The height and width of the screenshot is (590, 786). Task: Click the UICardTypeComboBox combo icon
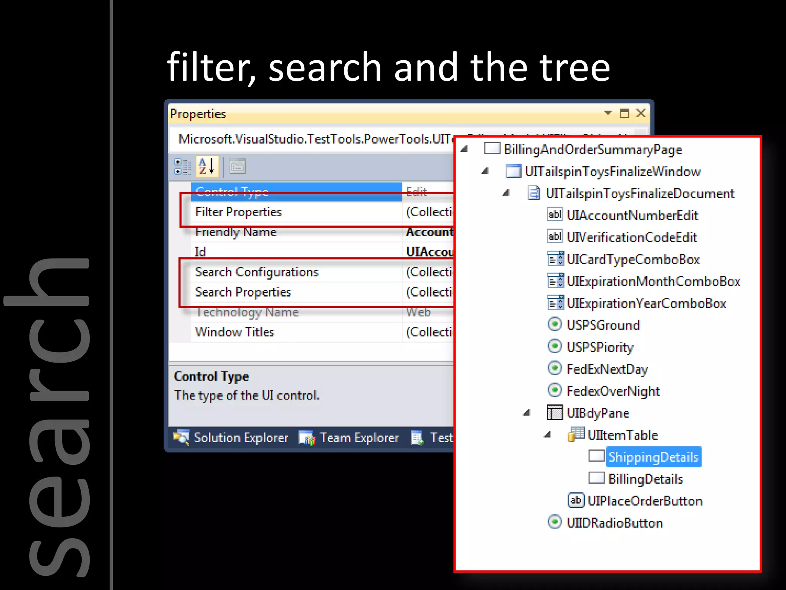tap(555, 259)
